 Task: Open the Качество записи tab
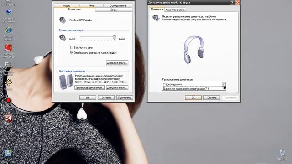(x=175, y=10)
